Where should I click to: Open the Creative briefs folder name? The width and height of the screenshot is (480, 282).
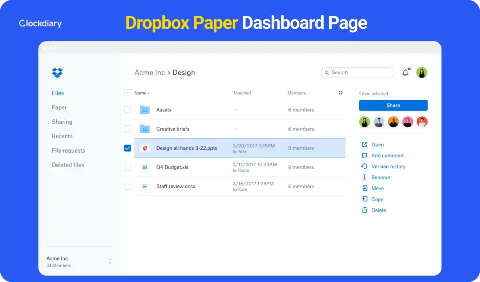pos(173,129)
